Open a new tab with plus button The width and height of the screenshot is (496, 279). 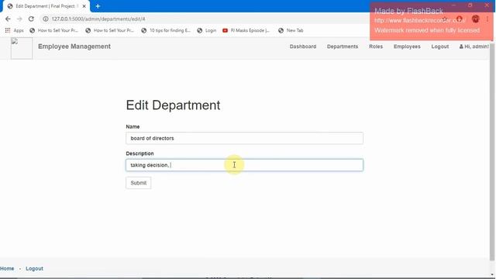click(x=98, y=6)
